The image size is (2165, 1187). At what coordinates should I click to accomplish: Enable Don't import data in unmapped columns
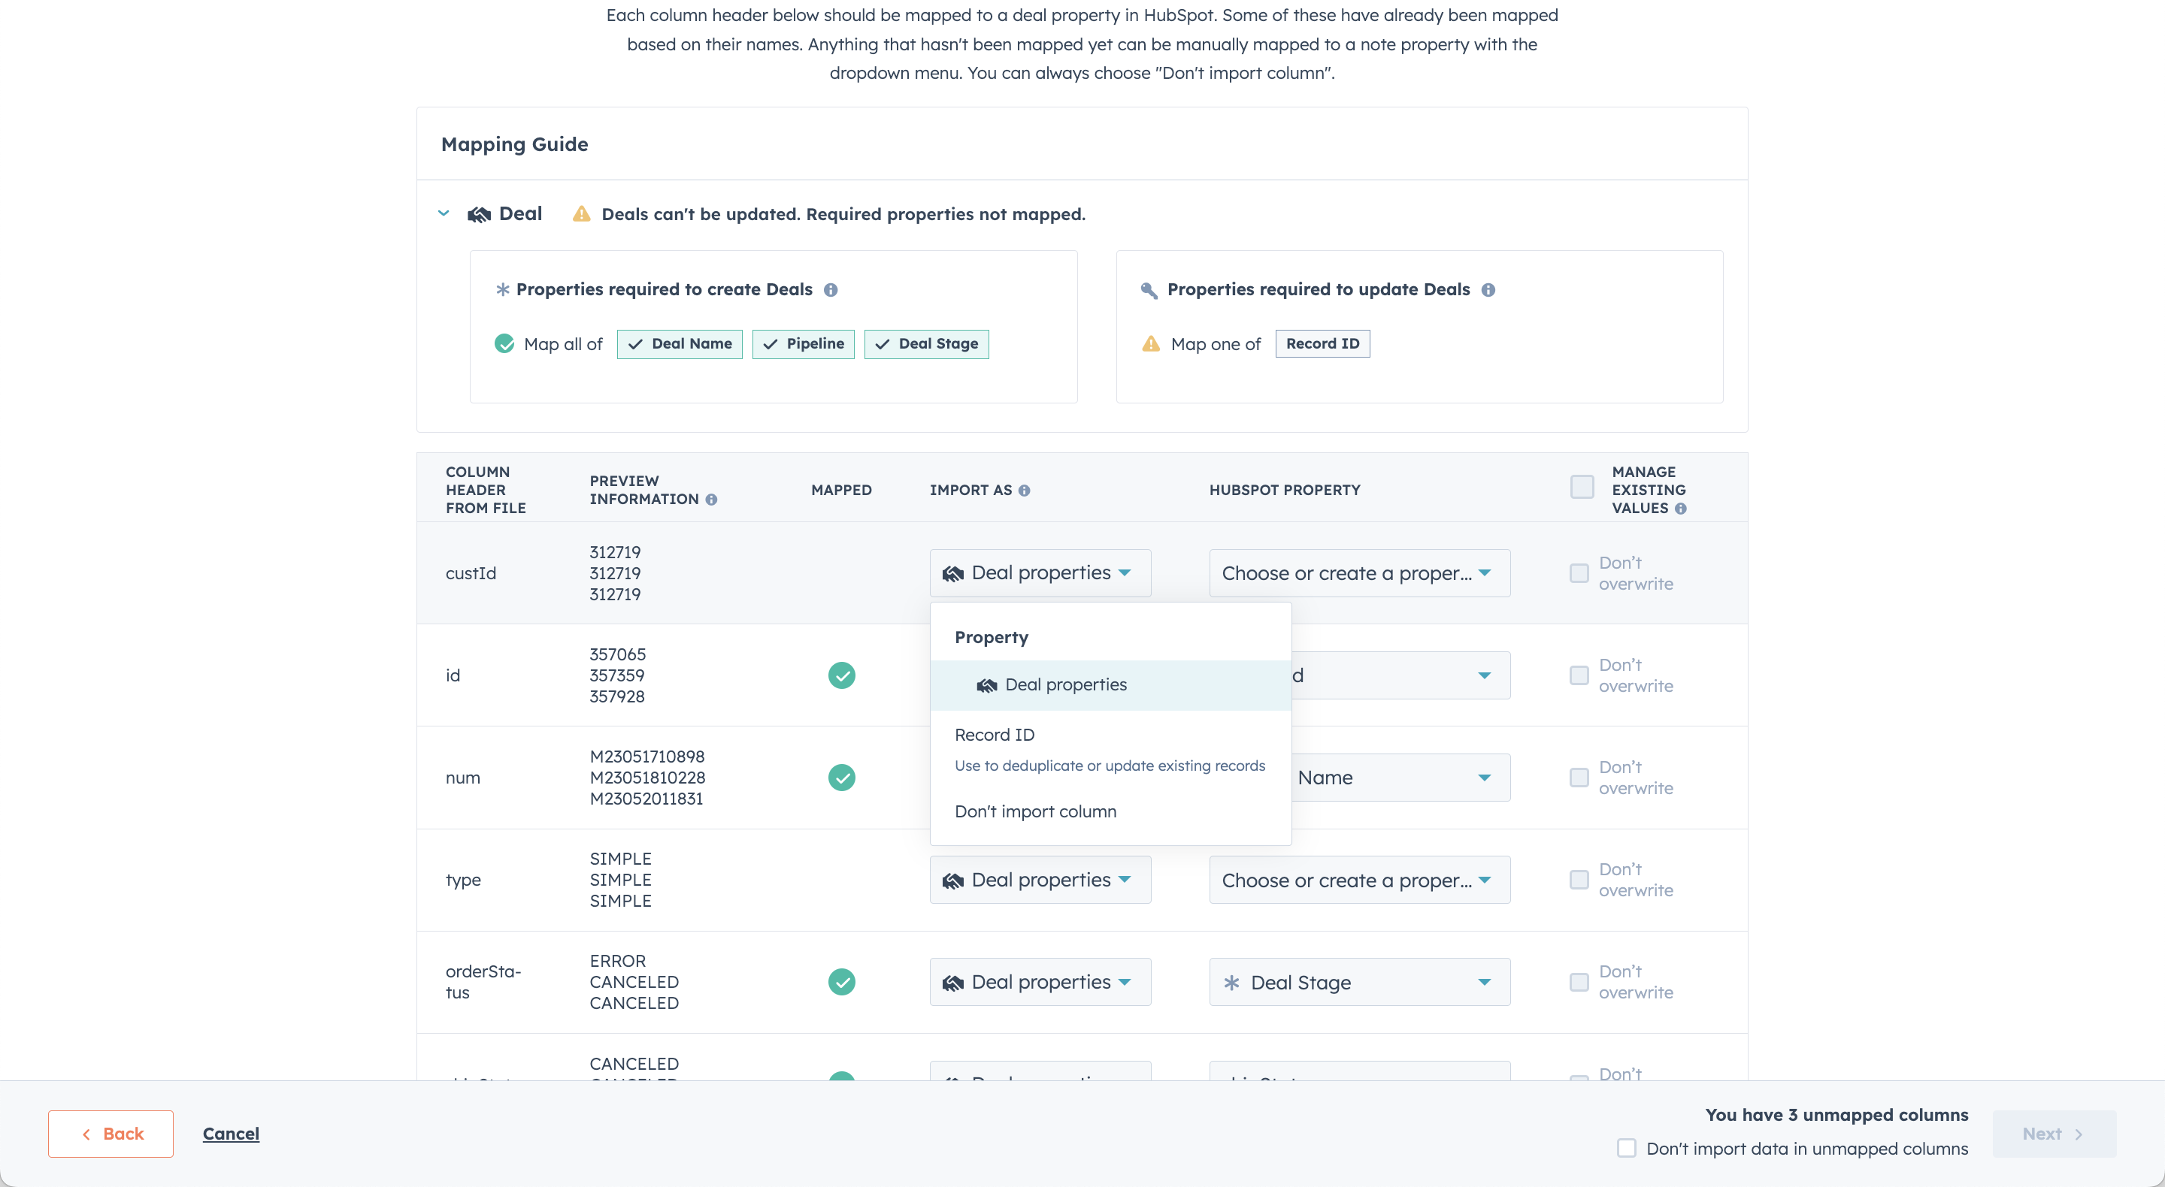pyautogui.click(x=1626, y=1149)
